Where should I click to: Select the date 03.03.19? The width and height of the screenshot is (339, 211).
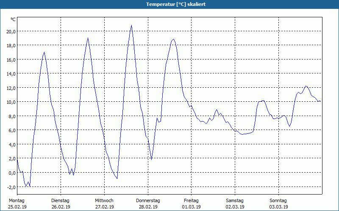pos(279,207)
